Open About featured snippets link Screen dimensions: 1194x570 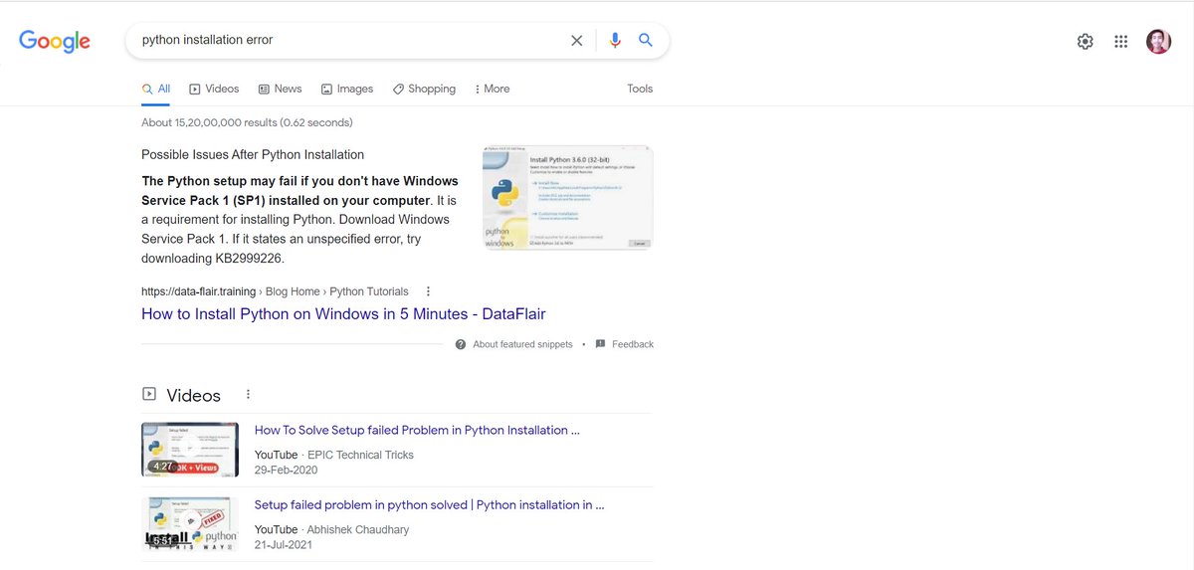522,344
